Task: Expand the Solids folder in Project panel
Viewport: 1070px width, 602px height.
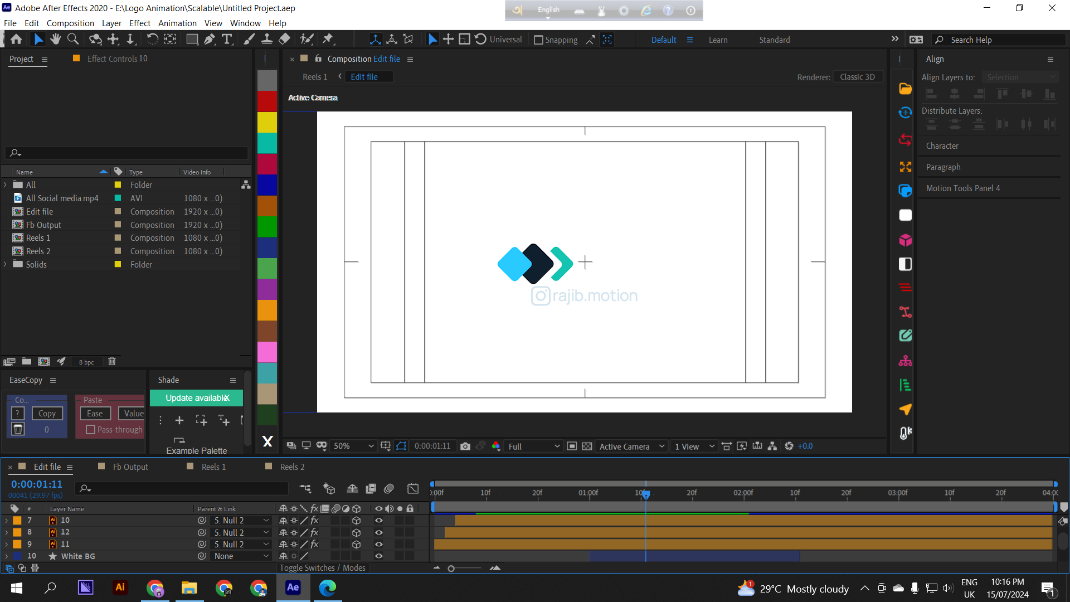Action: point(5,264)
